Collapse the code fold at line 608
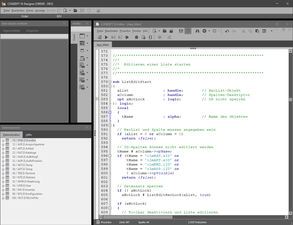Viewport: 293px width, 225px height. click(x=110, y=208)
